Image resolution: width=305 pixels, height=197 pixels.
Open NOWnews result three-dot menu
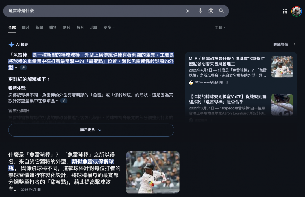coord(227,83)
